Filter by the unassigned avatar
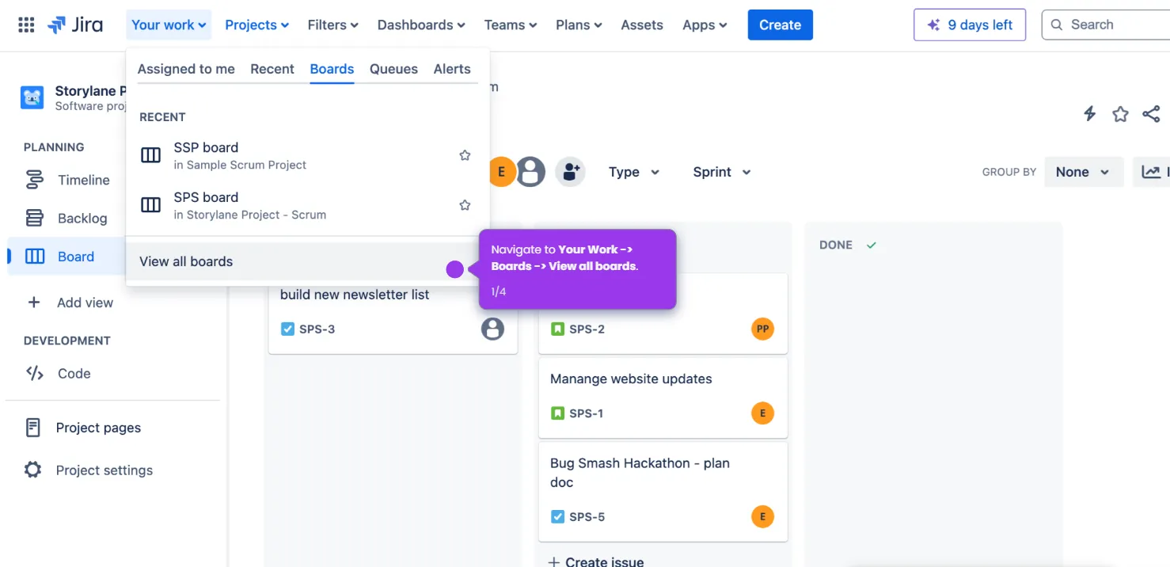The height and width of the screenshot is (567, 1170). click(x=531, y=172)
